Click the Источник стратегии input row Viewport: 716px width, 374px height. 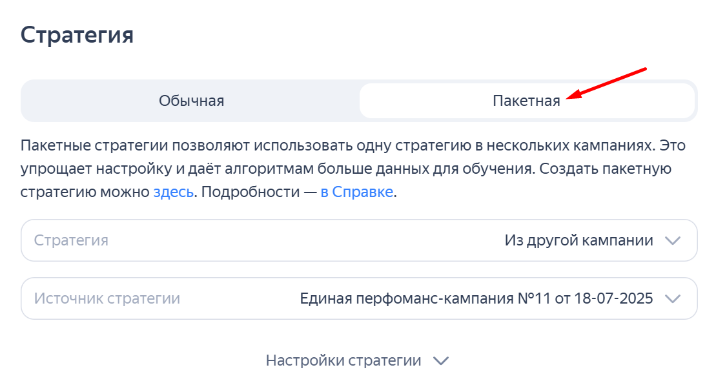194,298
